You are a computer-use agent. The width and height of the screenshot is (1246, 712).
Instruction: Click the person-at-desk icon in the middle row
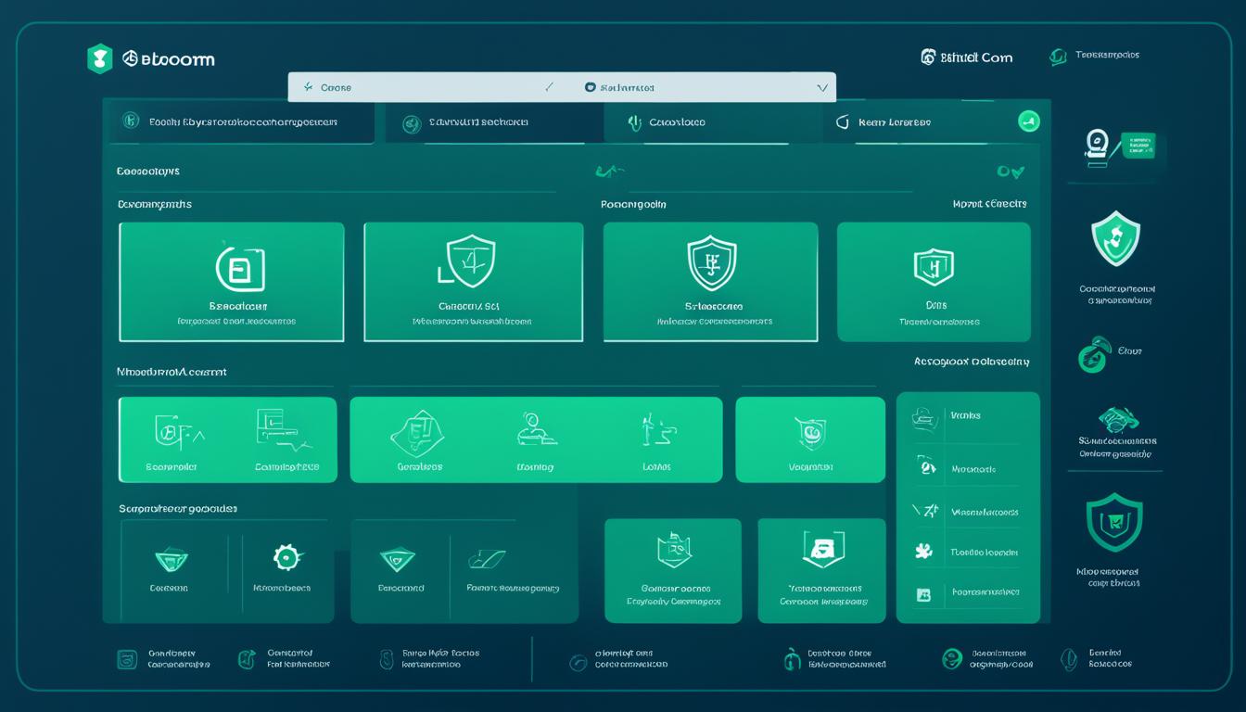click(x=535, y=430)
